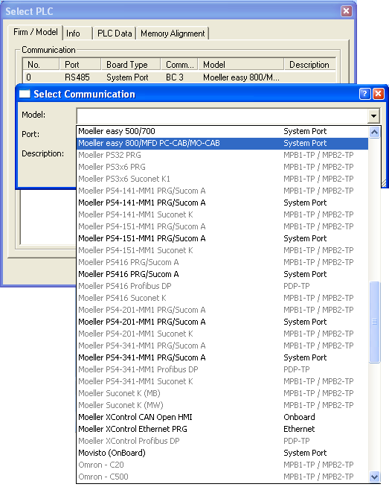This screenshot has height=487, width=389.
Task: Select Moeller Suconet K (MW)
Action: click(222, 405)
